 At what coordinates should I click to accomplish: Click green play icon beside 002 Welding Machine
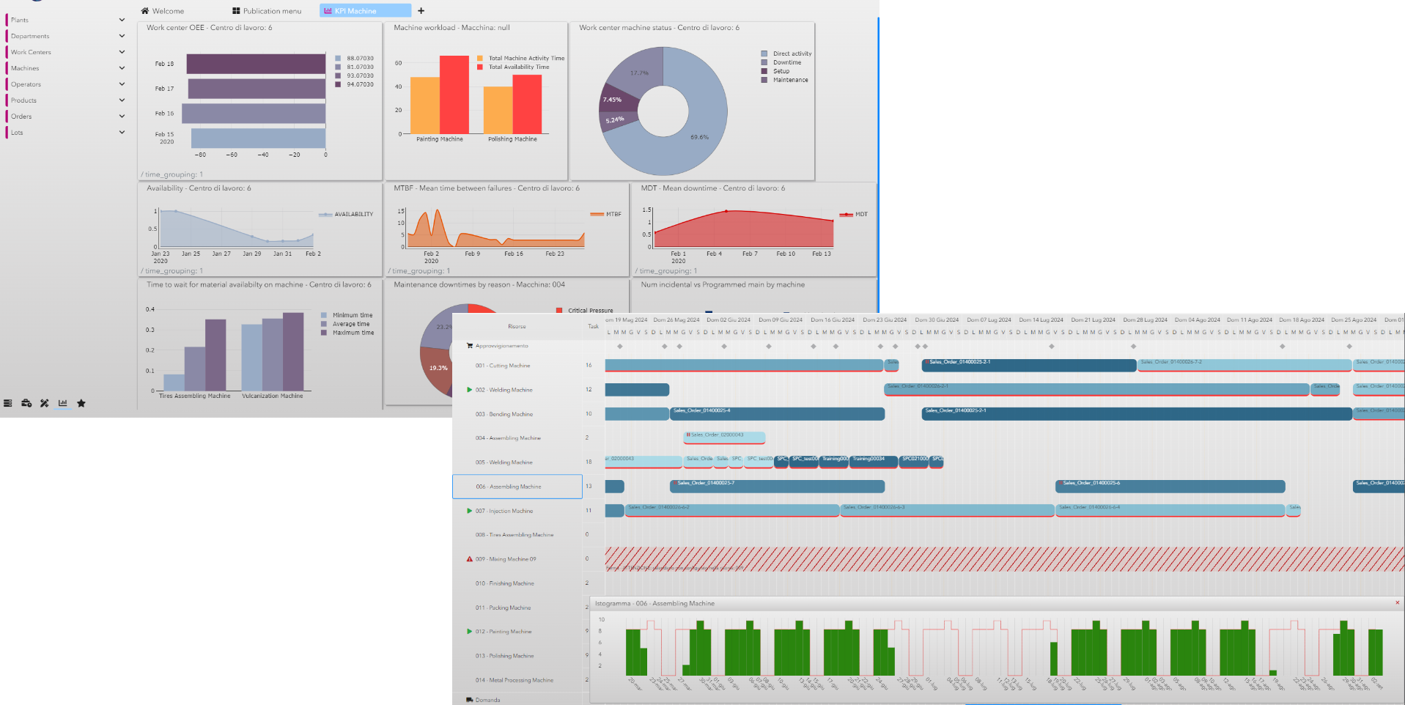469,390
